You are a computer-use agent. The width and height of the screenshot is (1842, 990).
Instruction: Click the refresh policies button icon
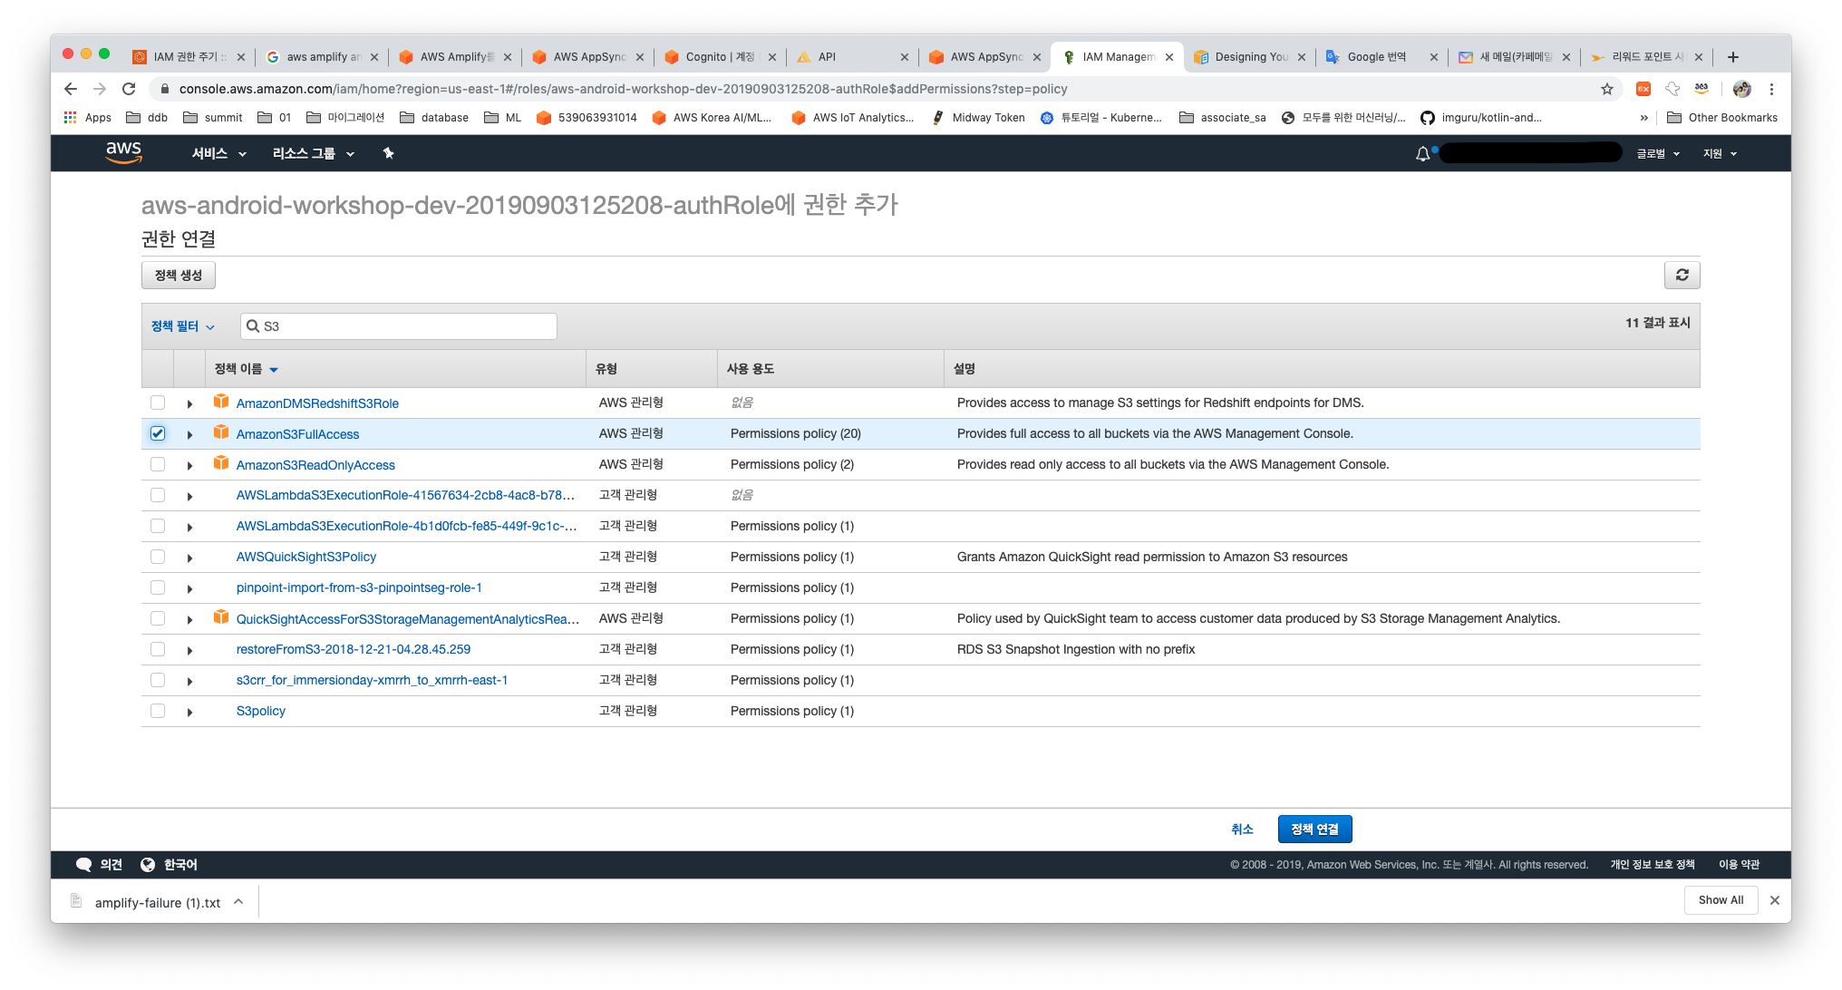click(1682, 275)
